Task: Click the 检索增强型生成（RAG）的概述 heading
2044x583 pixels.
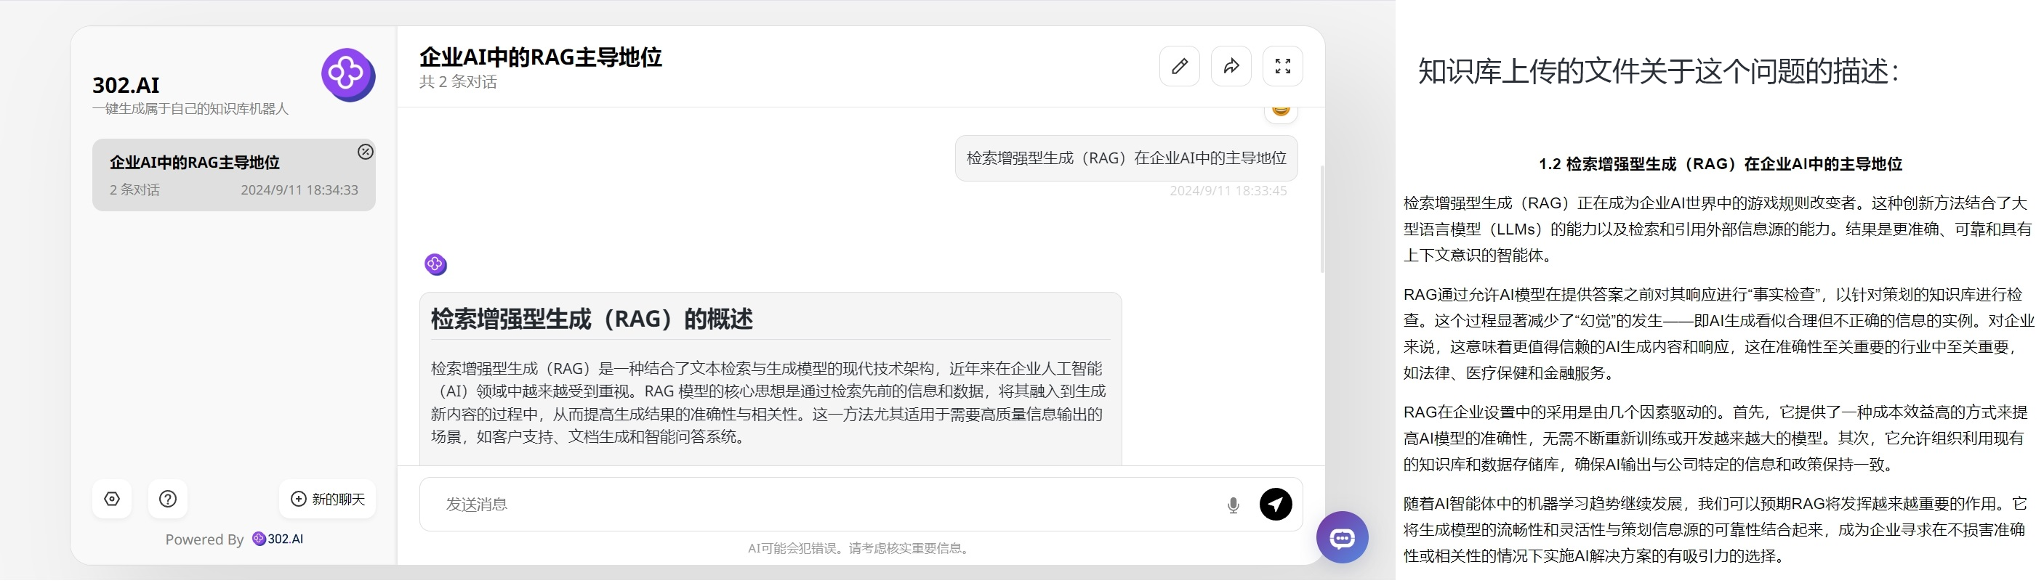Action: pos(592,319)
